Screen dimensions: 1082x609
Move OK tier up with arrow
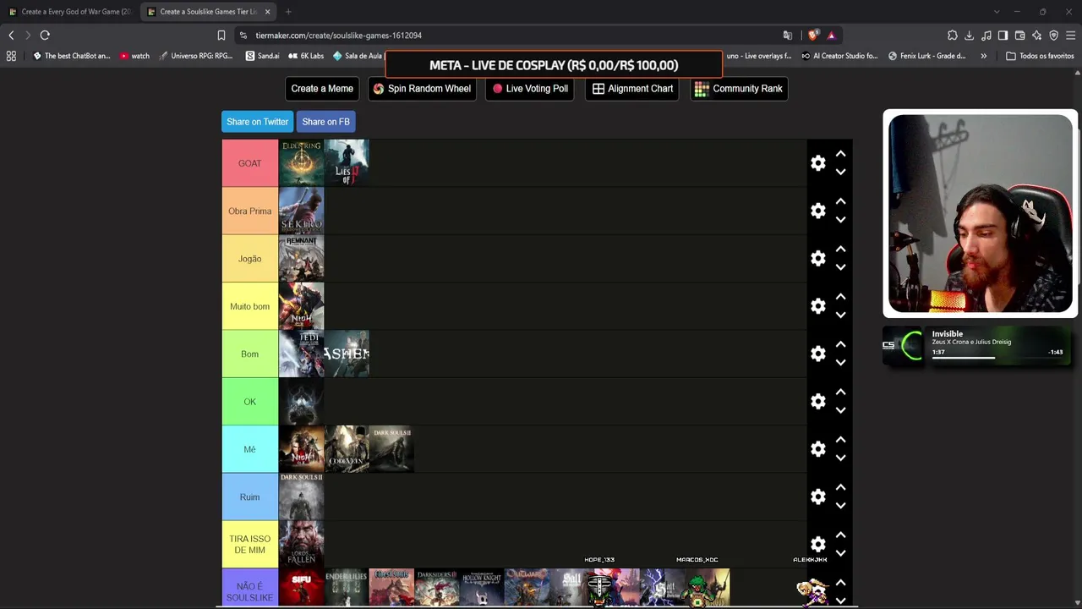click(841, 392)
